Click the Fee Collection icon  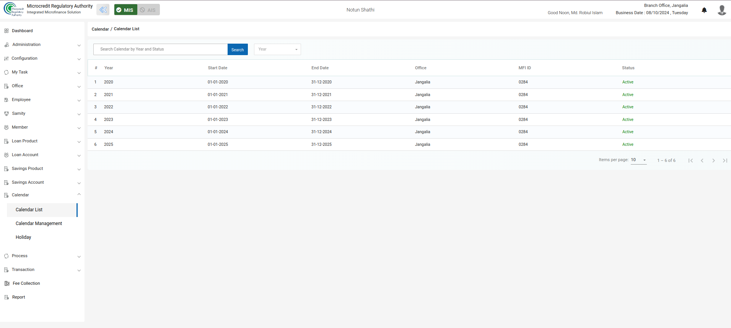coord(7,283)
